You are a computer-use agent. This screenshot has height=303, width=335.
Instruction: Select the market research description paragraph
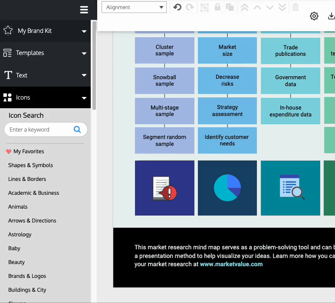(235, 256)
